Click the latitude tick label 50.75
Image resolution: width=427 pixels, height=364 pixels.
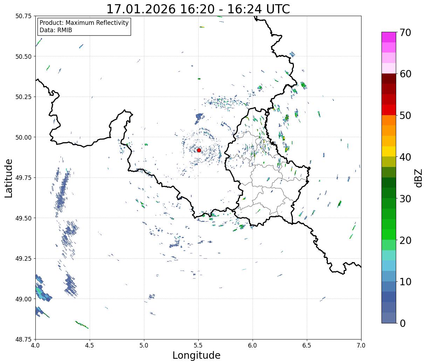tap(23, 16)
